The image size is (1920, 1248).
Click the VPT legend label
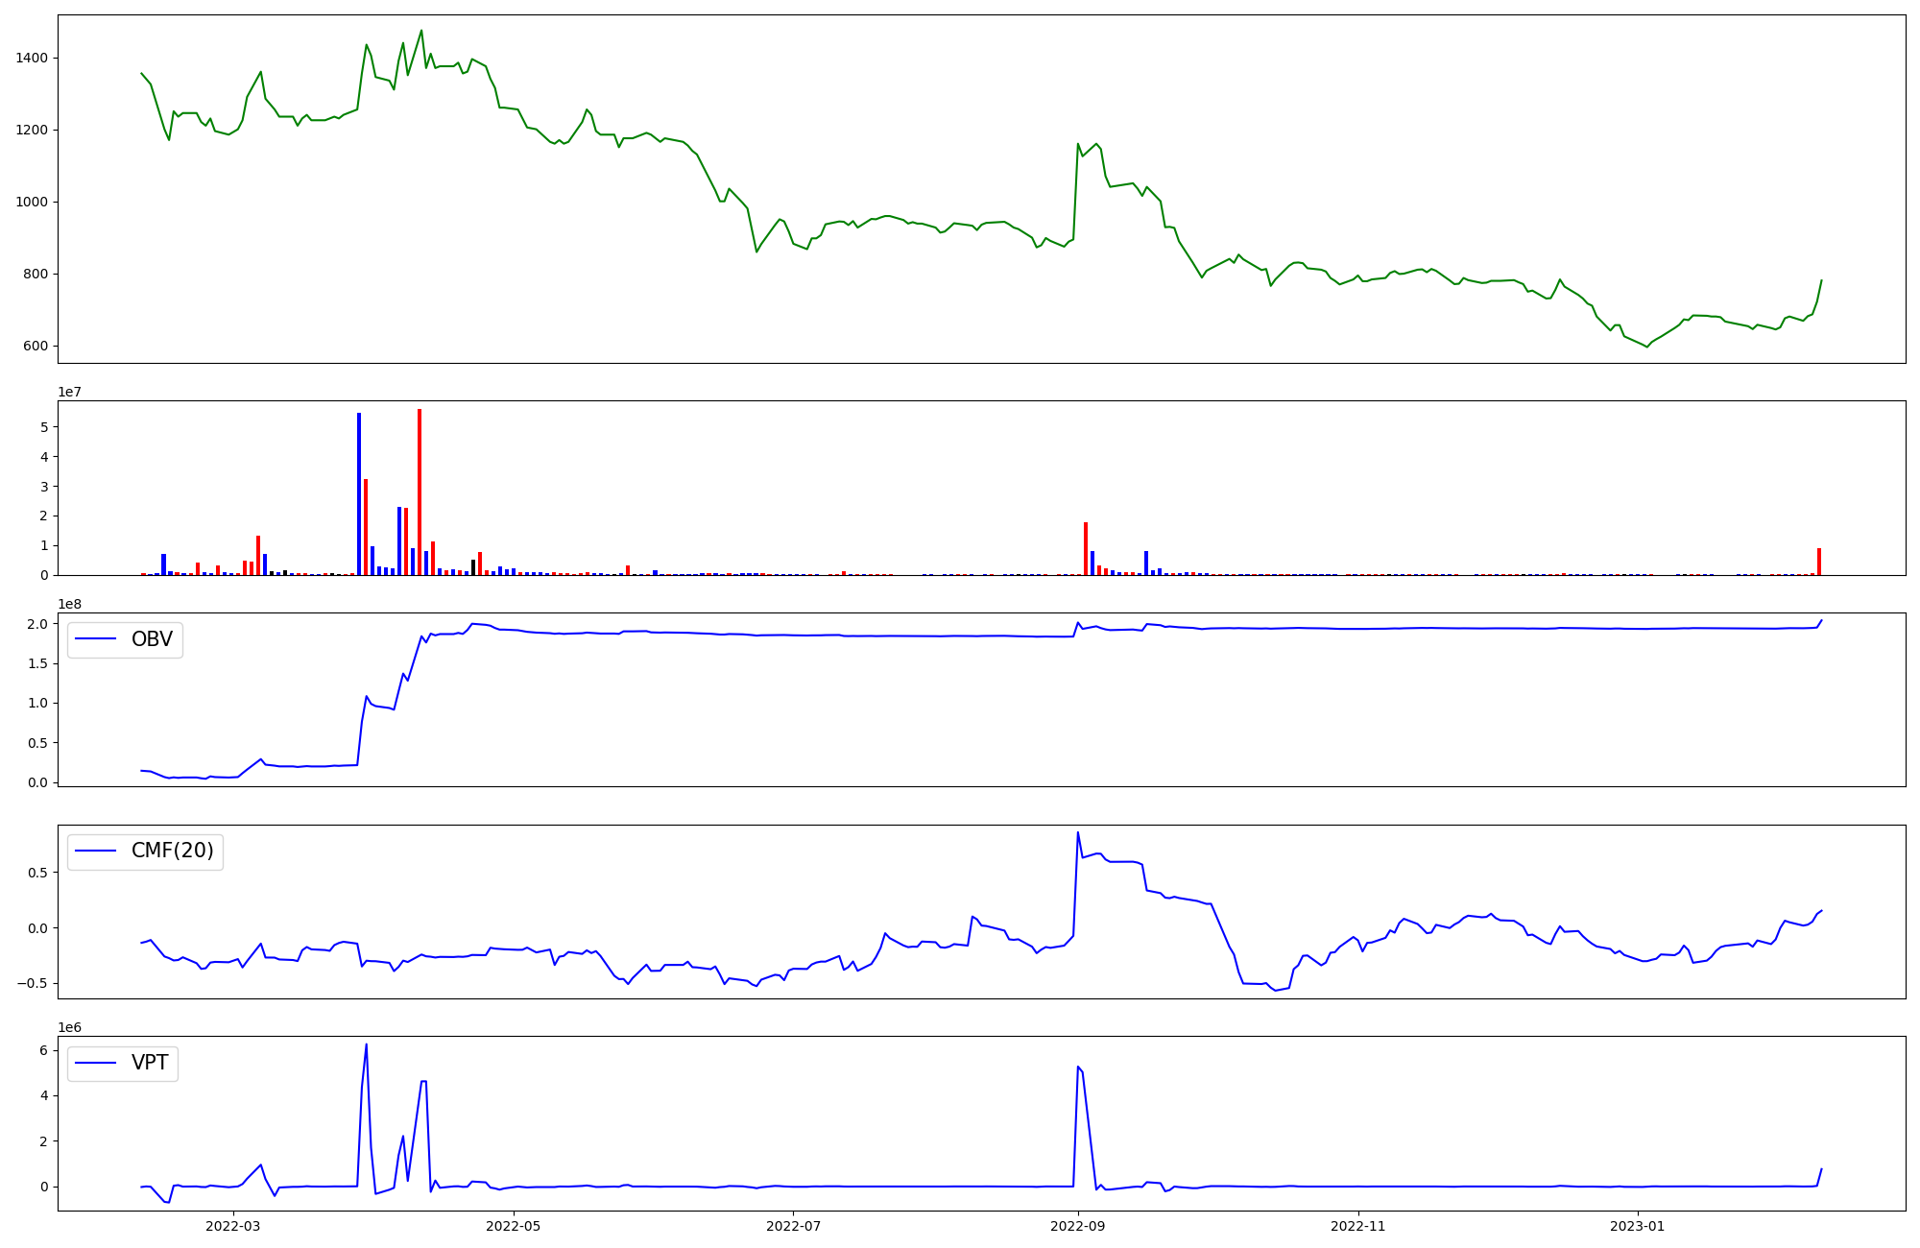(x=150, y=1063)
